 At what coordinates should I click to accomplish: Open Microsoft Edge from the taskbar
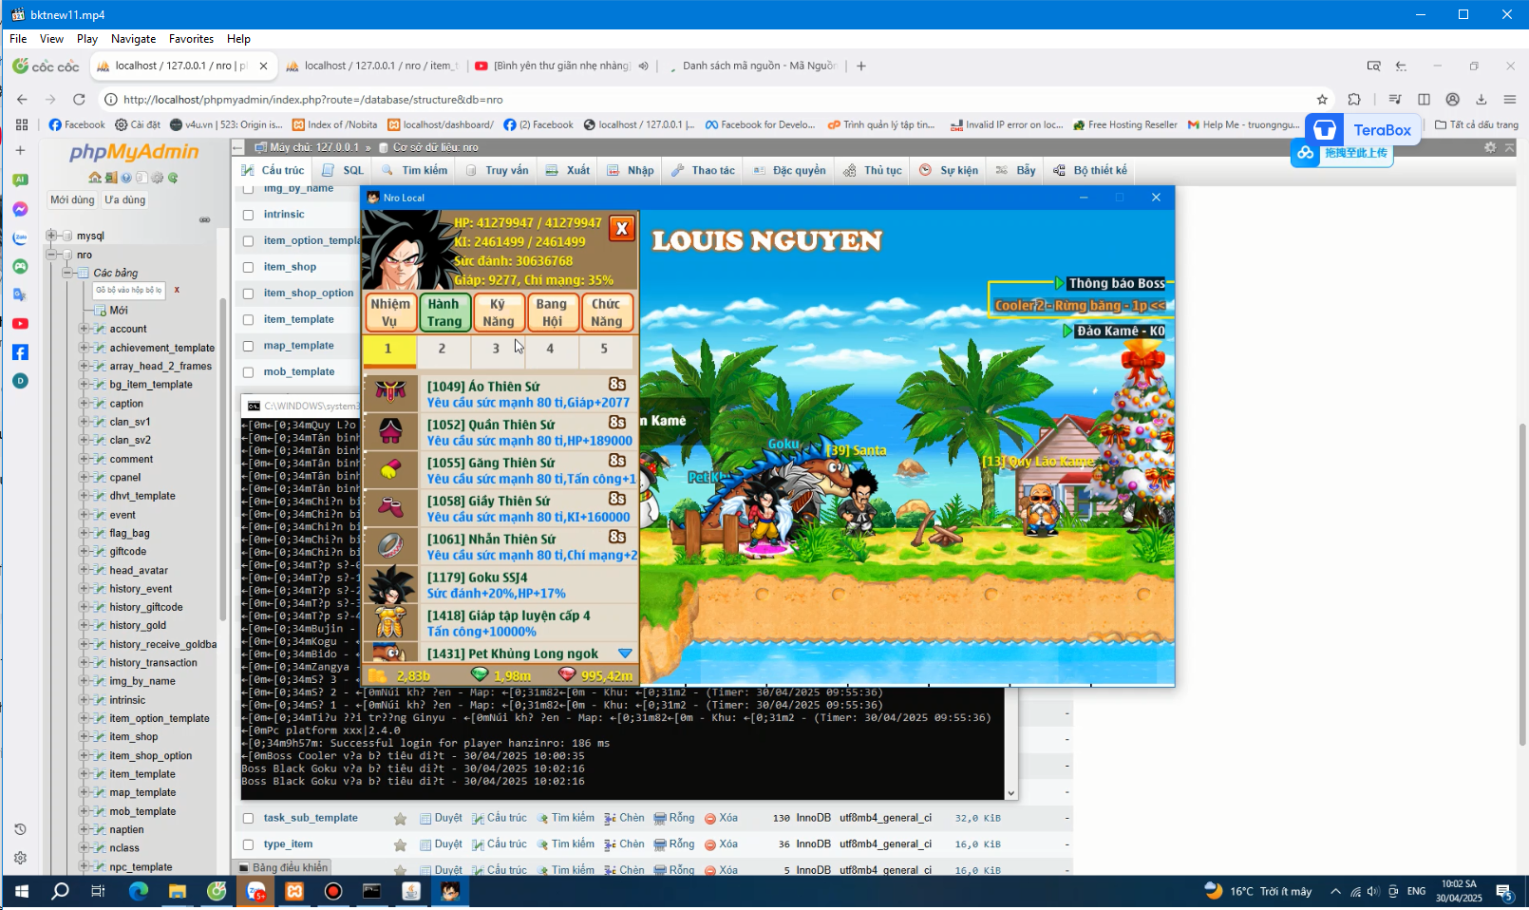[x=139, y=891]
